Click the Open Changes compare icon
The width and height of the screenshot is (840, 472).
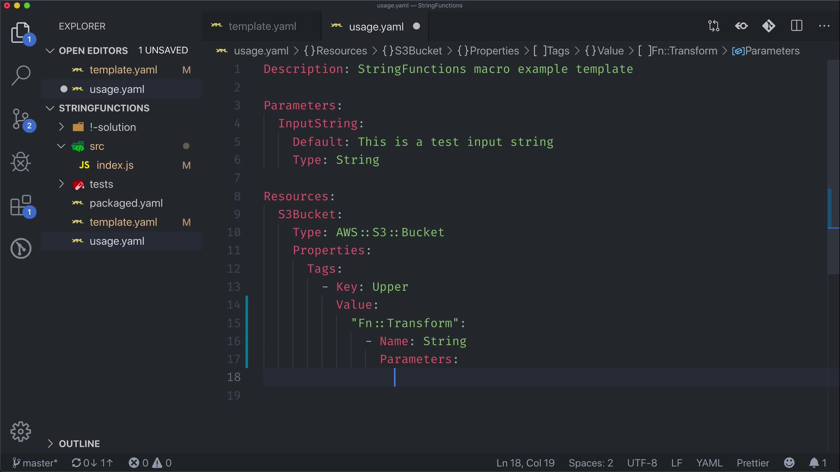(714, 26)
